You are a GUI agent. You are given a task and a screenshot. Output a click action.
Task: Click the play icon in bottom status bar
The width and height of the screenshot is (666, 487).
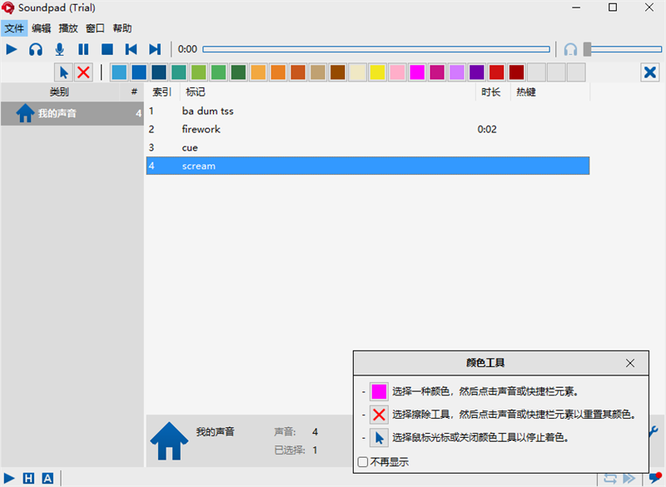pos(9,479)
